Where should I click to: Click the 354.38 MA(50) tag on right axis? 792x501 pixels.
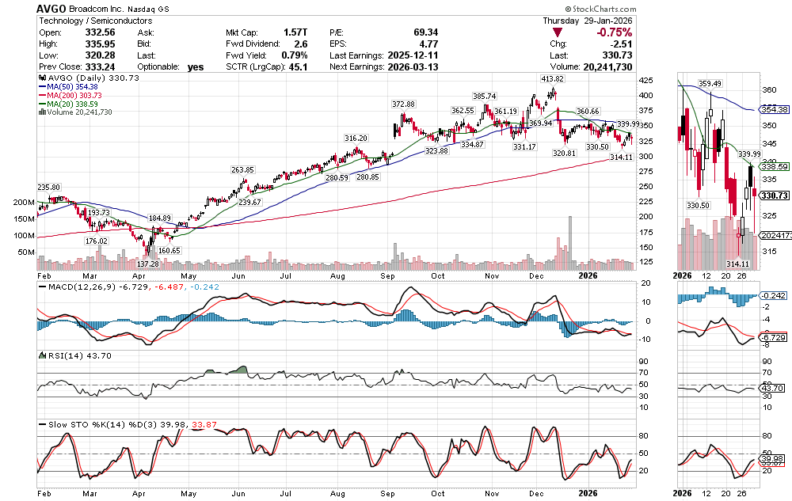pos(772,110)
